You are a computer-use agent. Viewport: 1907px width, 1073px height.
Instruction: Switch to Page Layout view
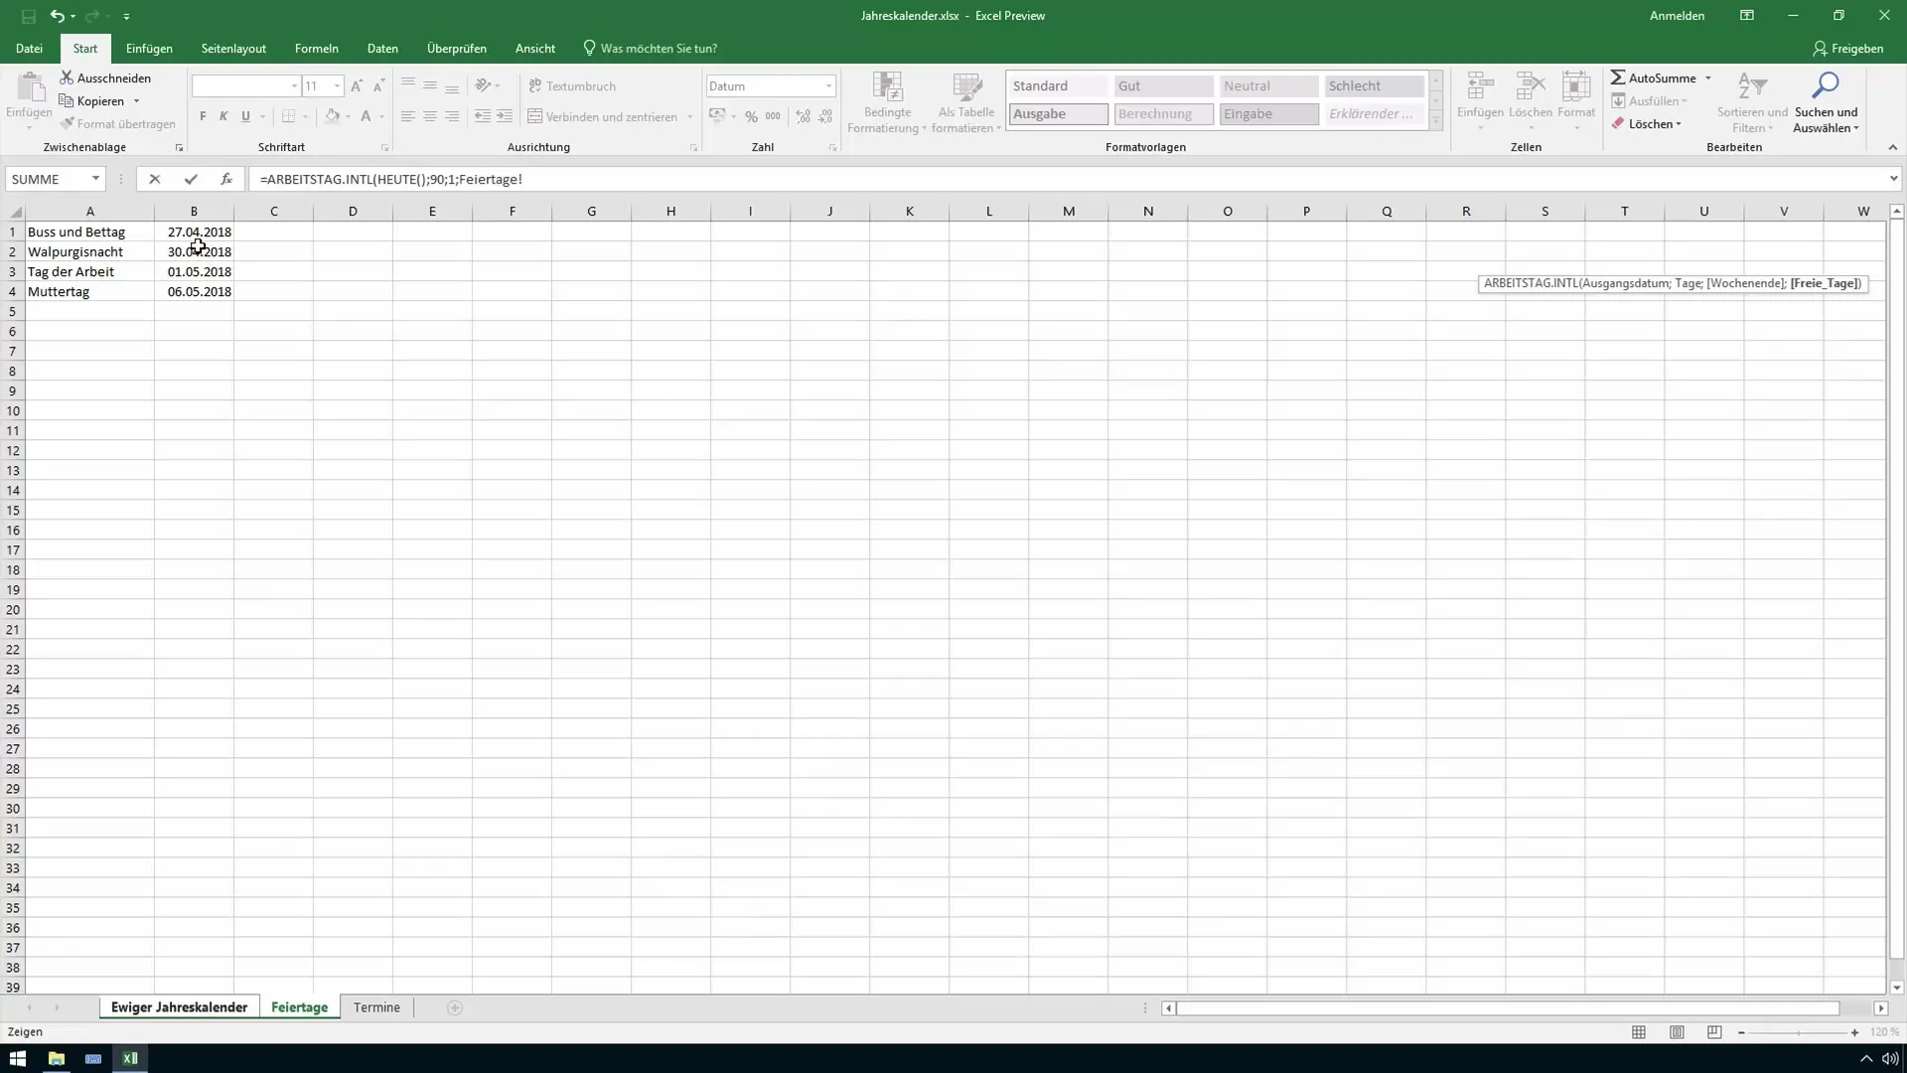(x=1677, y=1033)
